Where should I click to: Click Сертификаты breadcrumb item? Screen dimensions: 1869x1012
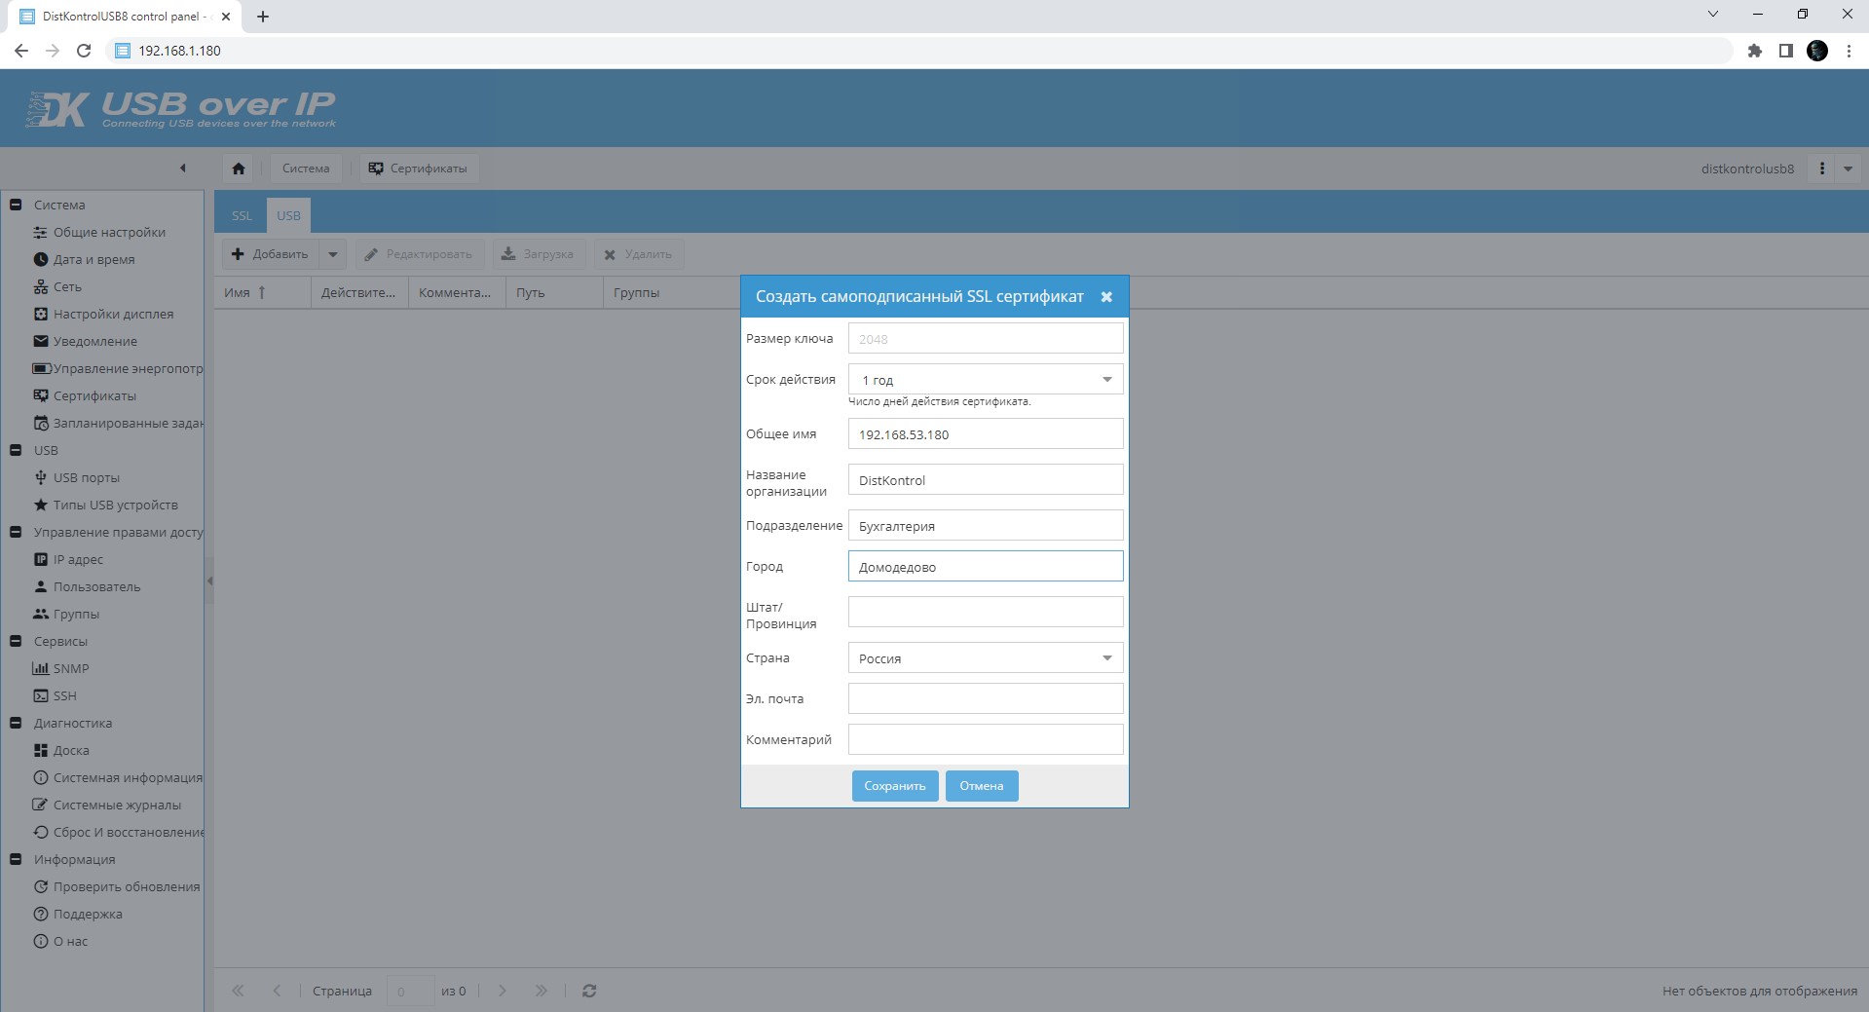(x=418, y=169)
